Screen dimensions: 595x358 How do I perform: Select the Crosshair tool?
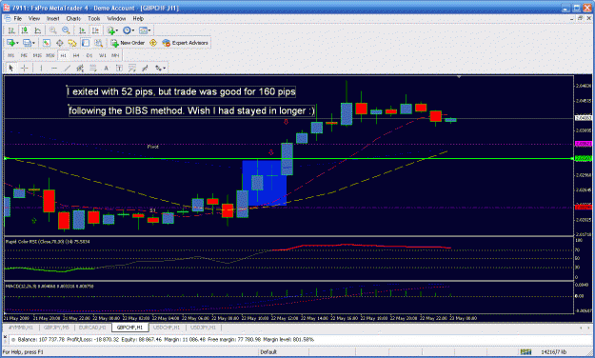tap(25, 68)
